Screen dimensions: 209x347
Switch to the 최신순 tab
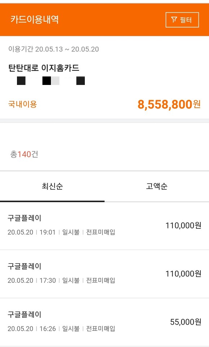click(x=52, y=187)
